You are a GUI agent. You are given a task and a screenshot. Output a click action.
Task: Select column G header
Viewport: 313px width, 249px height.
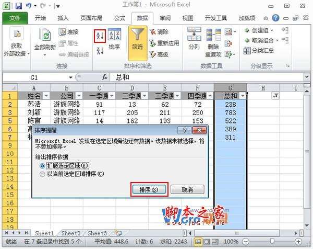click(230, 88)
